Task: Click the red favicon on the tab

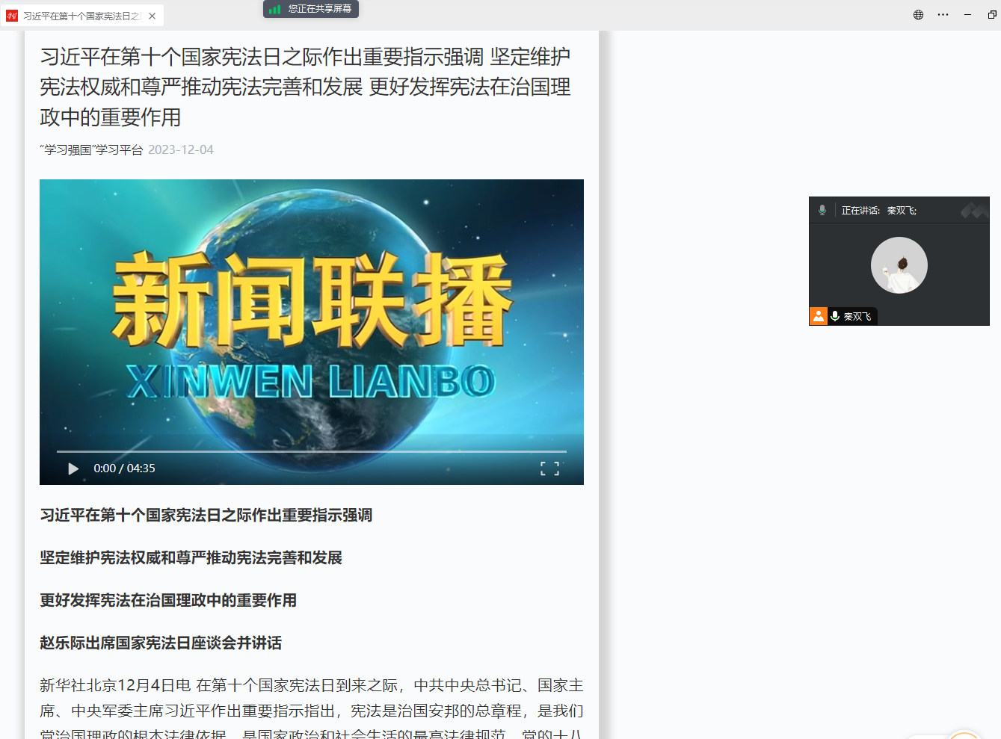Action: point(12,16)
